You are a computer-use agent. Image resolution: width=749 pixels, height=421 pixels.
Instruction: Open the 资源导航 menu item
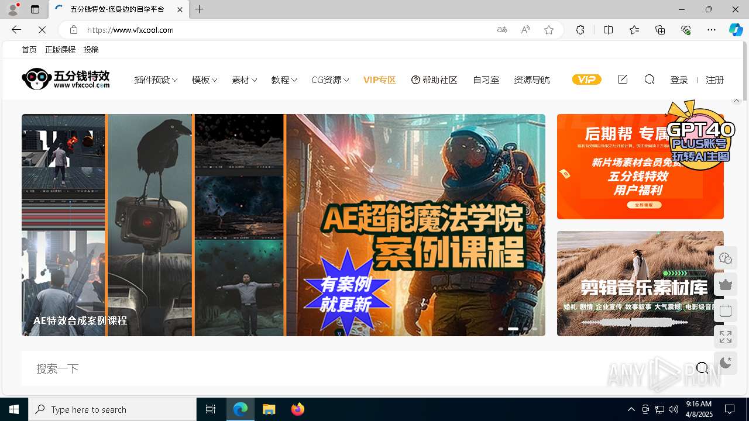[532, 80]
